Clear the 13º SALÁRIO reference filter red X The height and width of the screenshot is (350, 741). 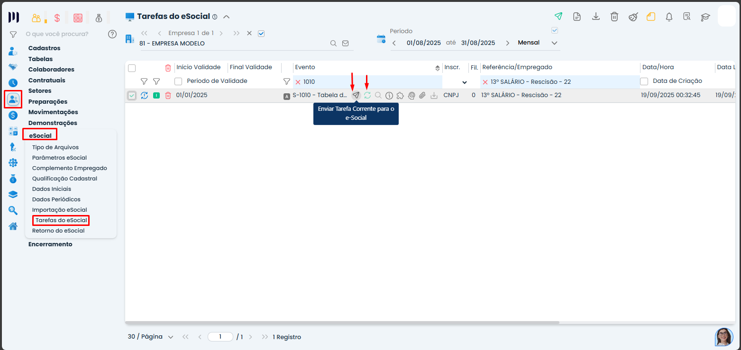pyautogui.click(x=485, y=82)
